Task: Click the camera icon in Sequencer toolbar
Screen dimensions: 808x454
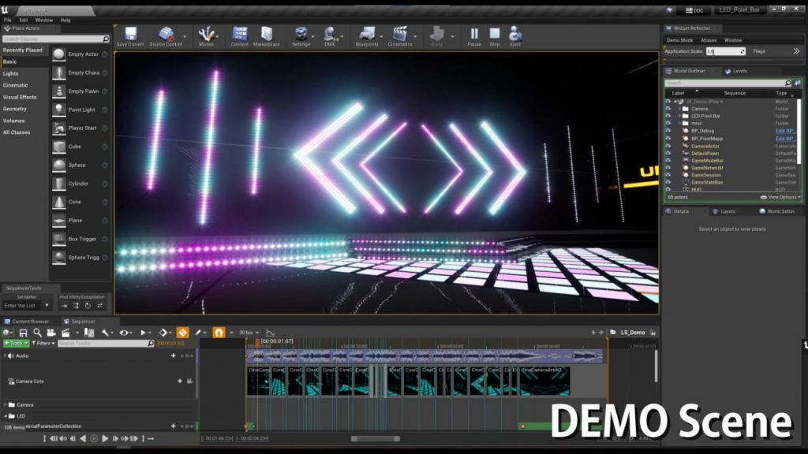Action: tap(51, 333)
